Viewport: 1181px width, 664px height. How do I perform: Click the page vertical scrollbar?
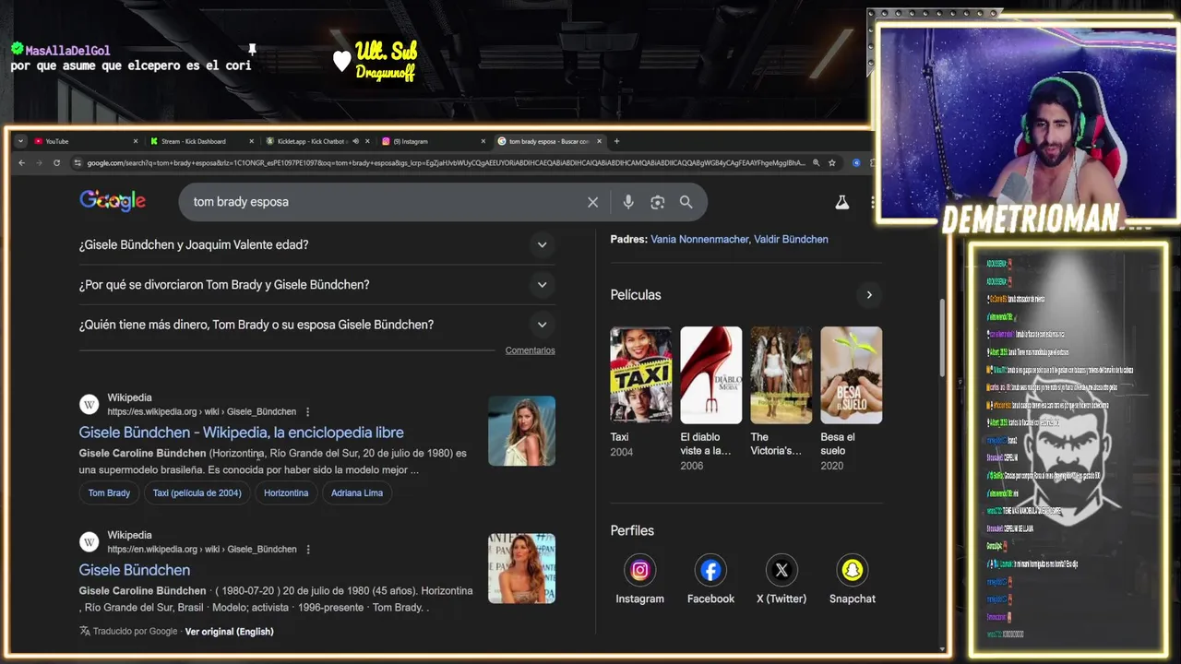coord(942,337)
